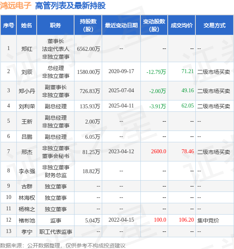Click the 交易方式 column header
This screenshot has height=249, width=234.
[x=214, y=25]
